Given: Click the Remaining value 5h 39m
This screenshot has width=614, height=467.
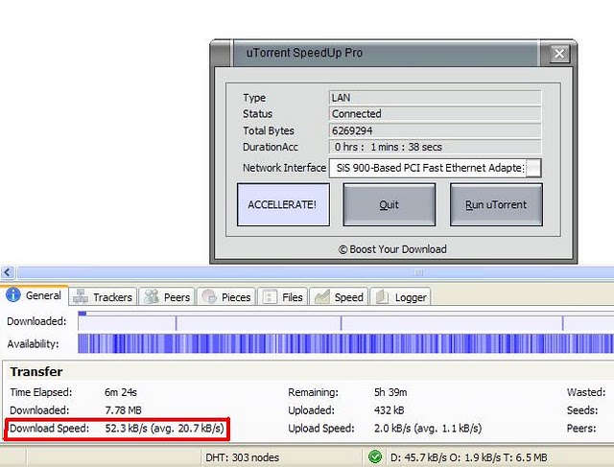Looking at the screenshot, I should (390, 392).
